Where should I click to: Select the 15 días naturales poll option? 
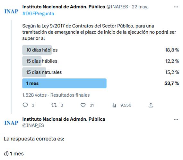click(100, 72)
